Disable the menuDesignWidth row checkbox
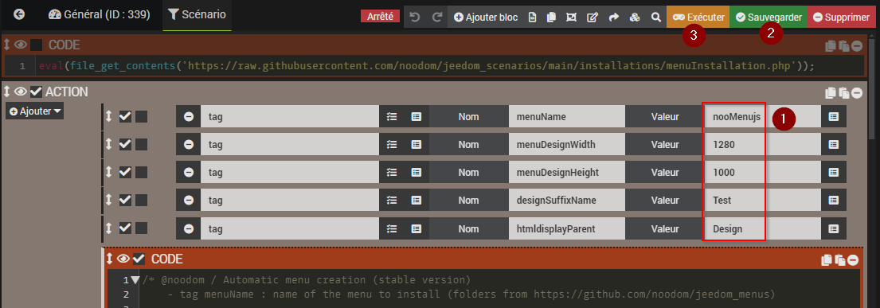The image size is (880, 308). [x=125, y=145]
